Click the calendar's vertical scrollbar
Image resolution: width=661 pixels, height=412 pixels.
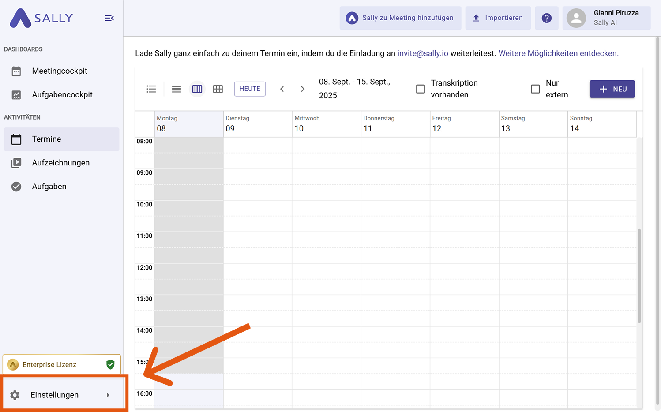click(x=639, y=276)
